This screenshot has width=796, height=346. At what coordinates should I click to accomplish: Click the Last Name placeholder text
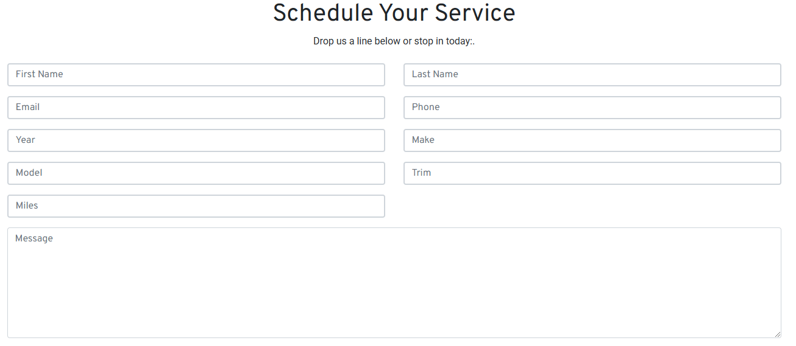coord(435,74)
